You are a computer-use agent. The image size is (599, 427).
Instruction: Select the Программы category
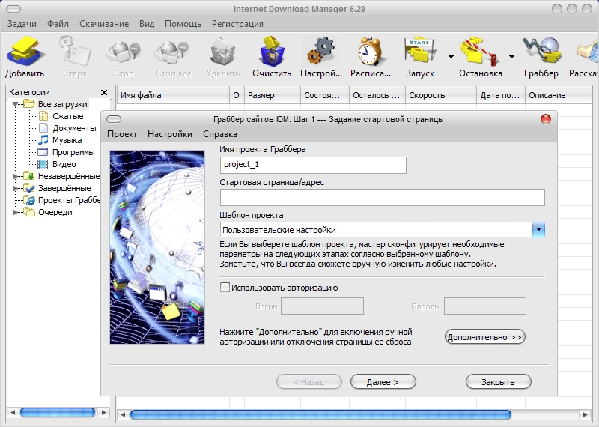click(x=73, y=152)
